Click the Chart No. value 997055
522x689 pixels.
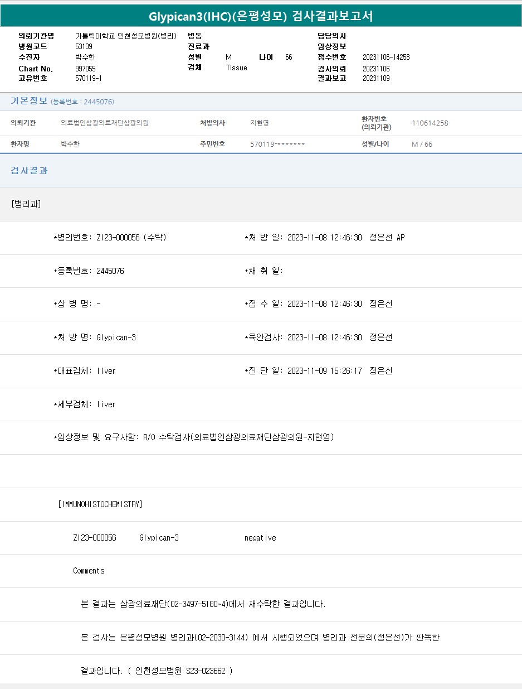pos(85,69)
